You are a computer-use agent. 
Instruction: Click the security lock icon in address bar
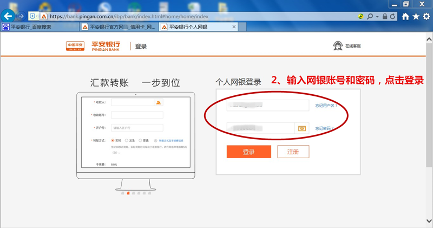click(385, 16)
